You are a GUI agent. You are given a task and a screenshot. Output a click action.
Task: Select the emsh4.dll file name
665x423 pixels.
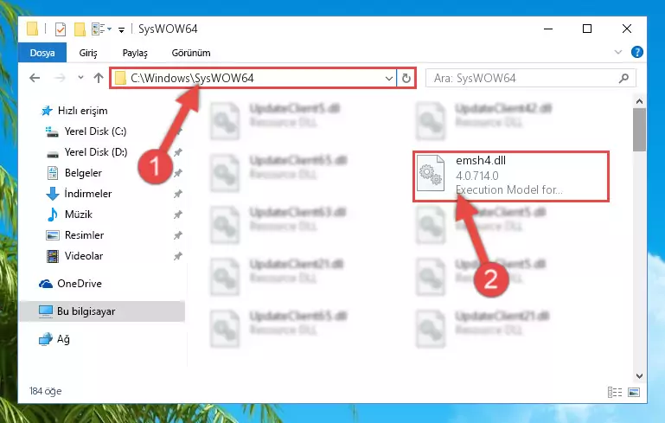coord(481,161)
